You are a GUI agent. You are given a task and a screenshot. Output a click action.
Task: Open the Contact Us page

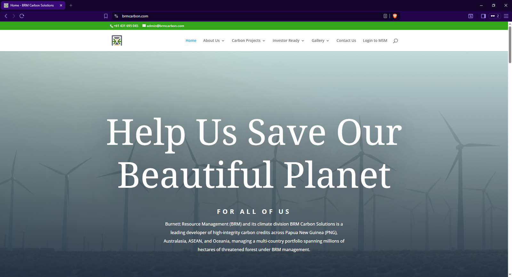[x=346, y=41]
